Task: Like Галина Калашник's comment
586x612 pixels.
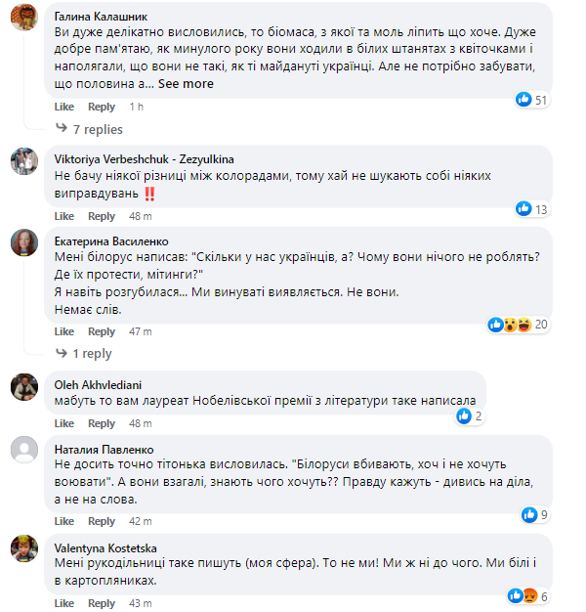Action: [63, 107]
